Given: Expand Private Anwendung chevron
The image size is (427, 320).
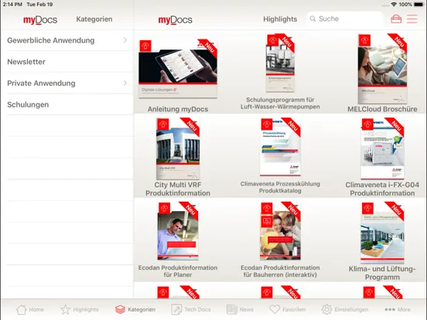Looking at the screenshot, I should pos(125,83).
